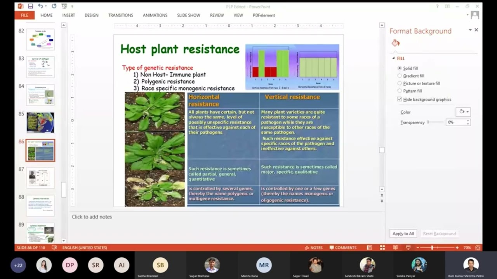
Task: Open the fill Color picker dropdown
Action: pyautogui.click(x=463, y=112)
